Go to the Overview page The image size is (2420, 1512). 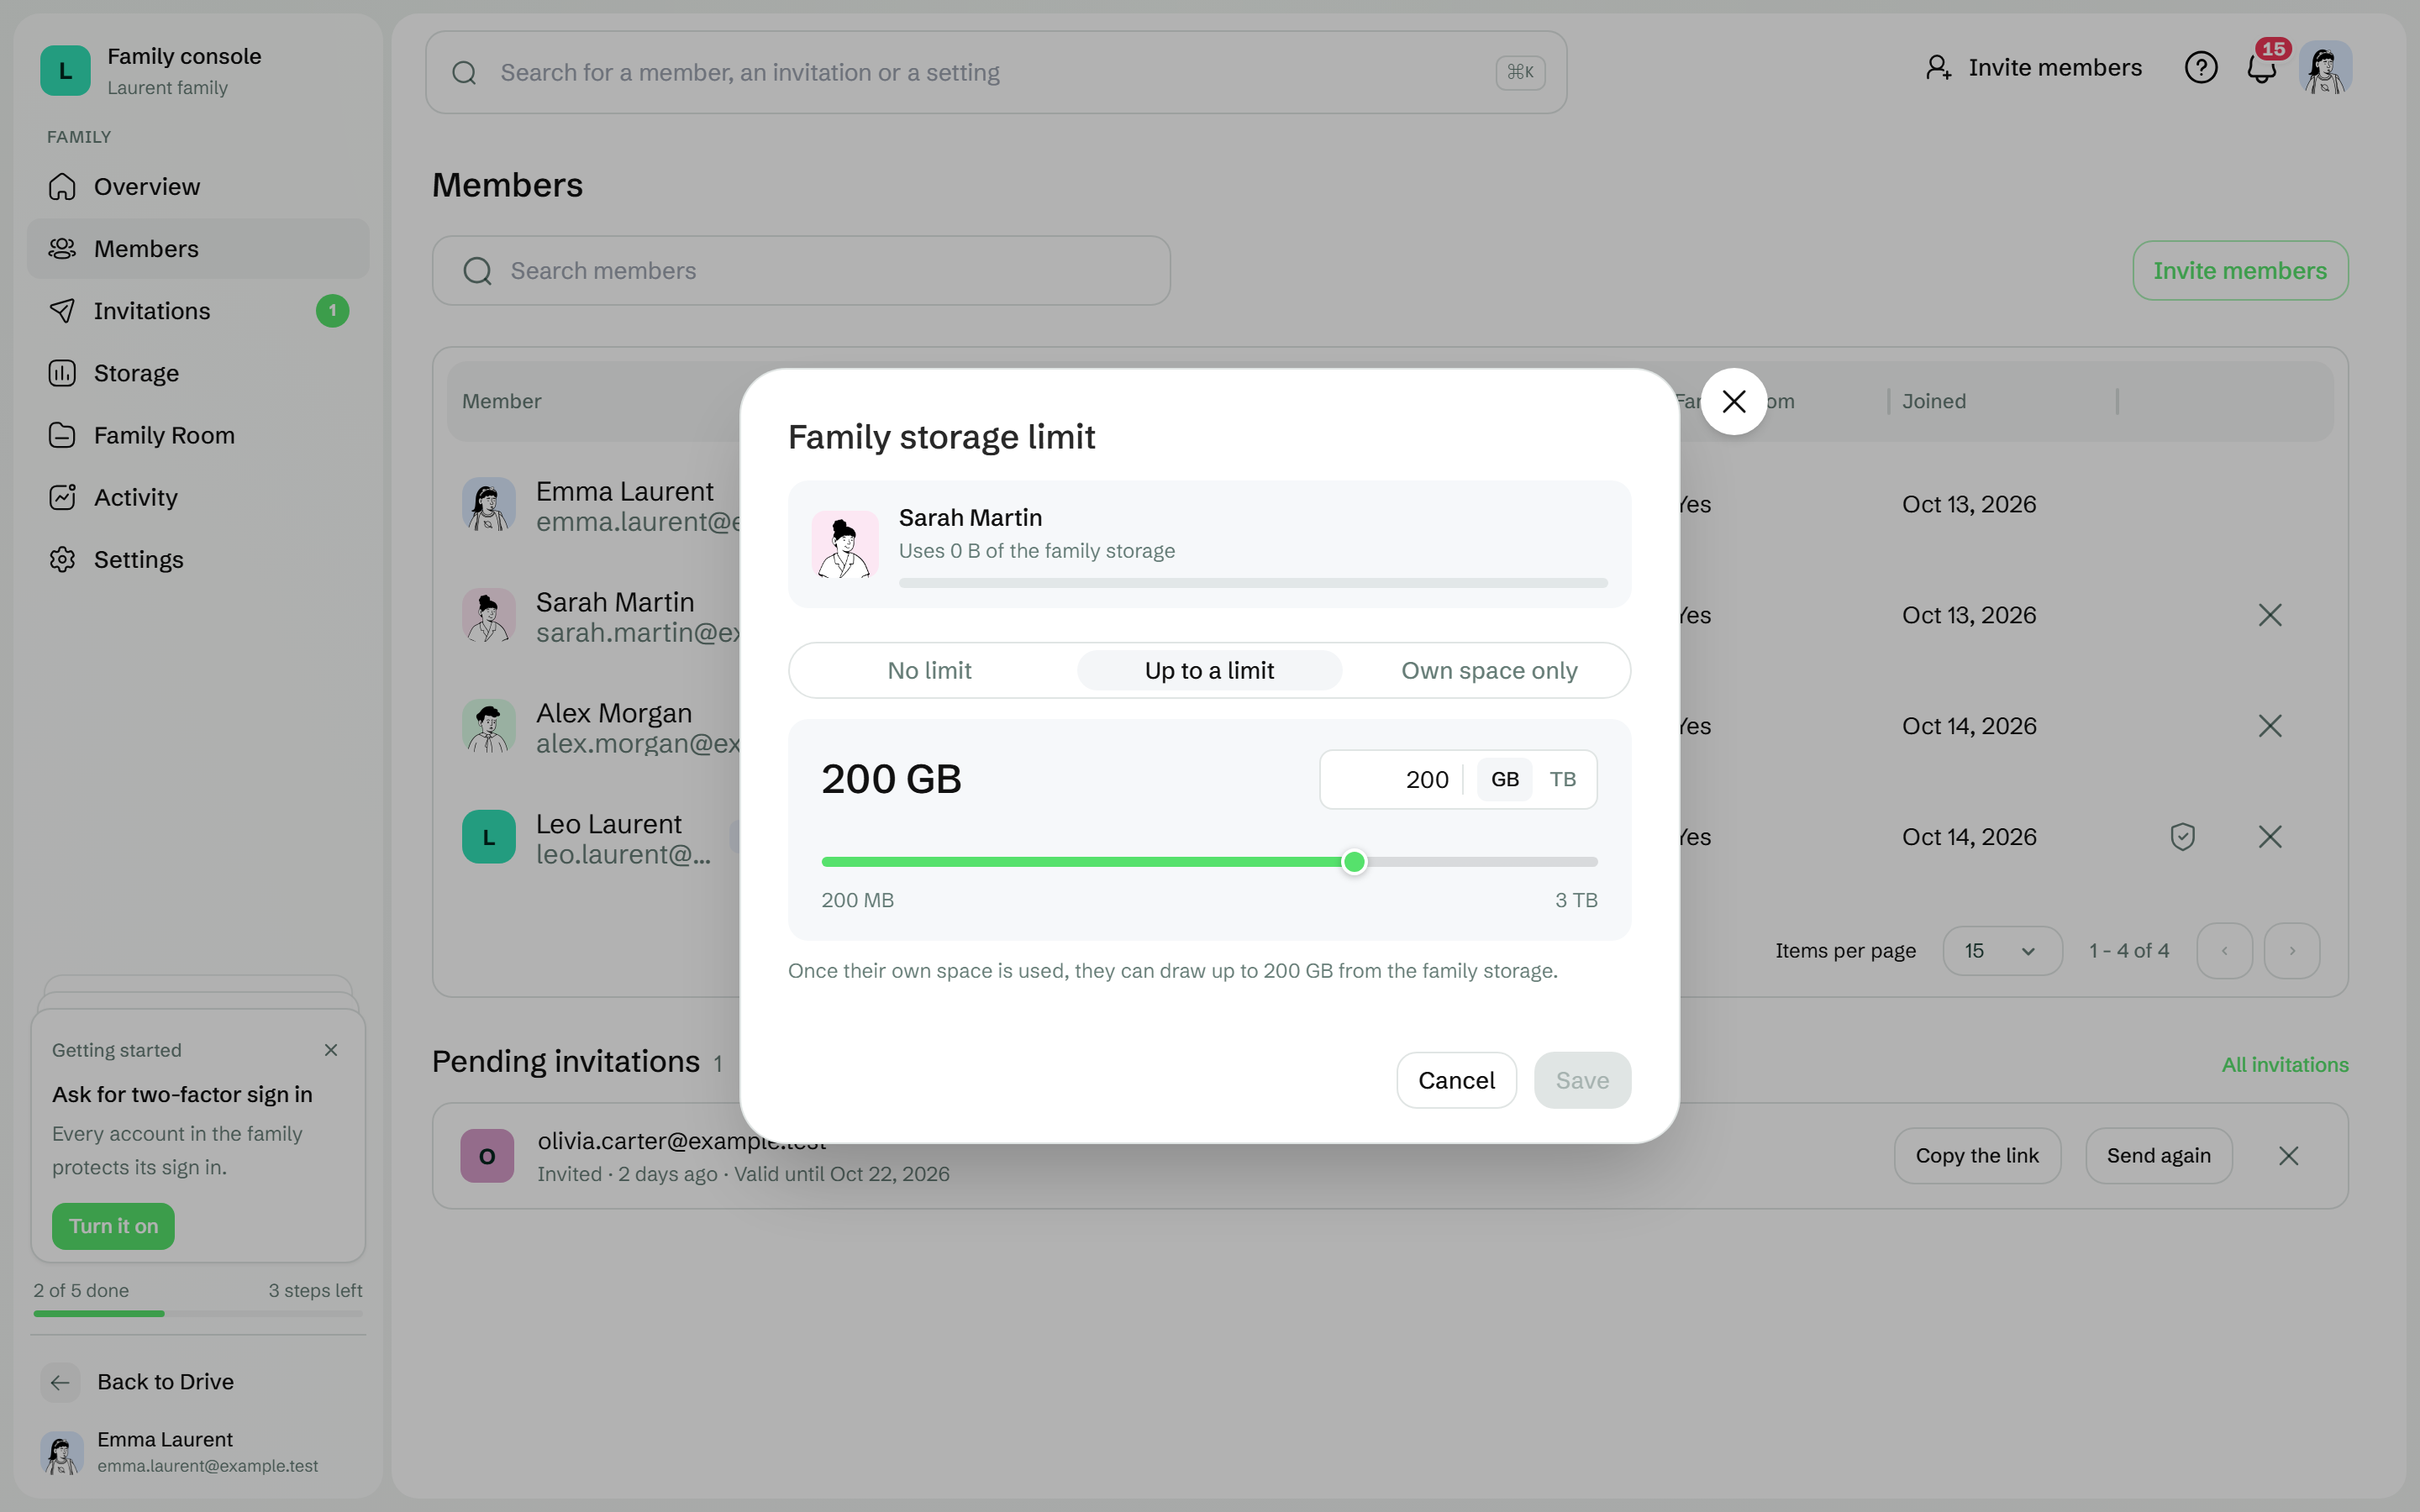198,187
